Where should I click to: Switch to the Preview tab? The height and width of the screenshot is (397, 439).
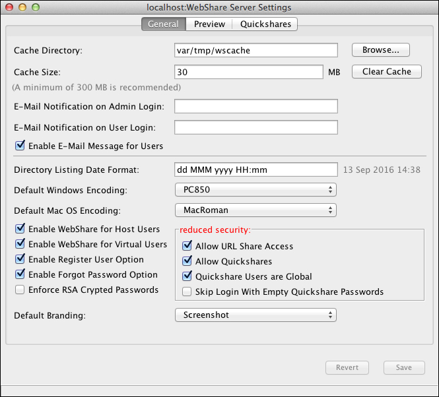pyautogui.click(x=209, y=24)
